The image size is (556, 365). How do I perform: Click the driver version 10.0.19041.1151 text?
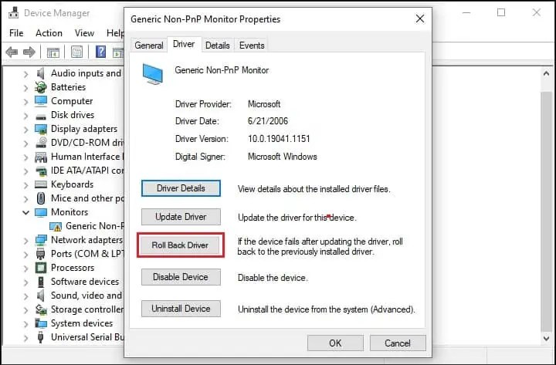(279, 139)
